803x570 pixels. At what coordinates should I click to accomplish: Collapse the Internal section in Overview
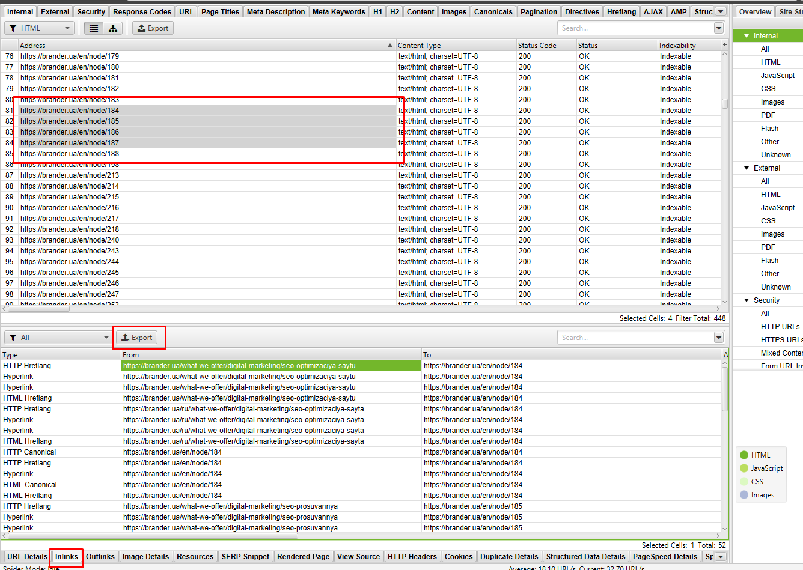(747, 36)
